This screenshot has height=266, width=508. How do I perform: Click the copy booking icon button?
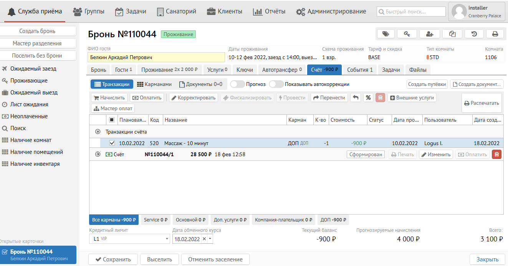[x=452, y=34]
